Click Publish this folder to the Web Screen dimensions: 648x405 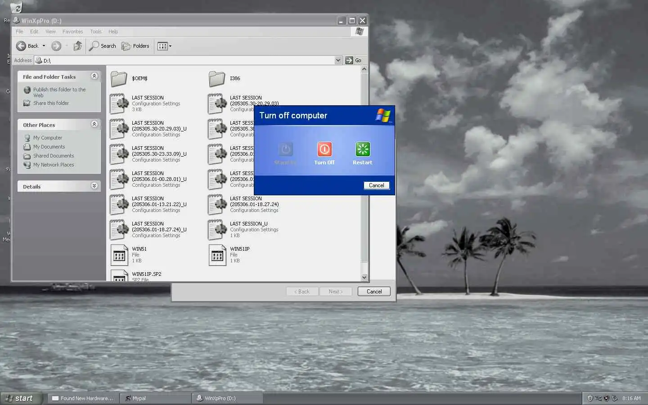pos(59,92)
